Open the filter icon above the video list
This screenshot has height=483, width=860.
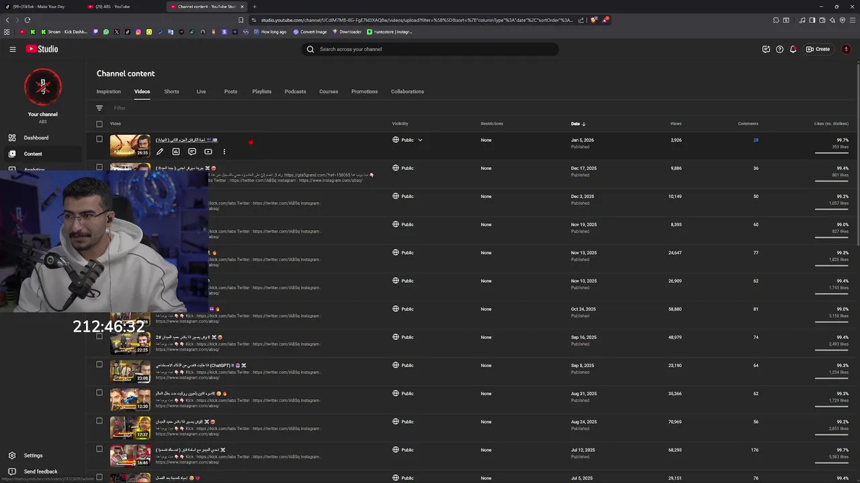99,108
